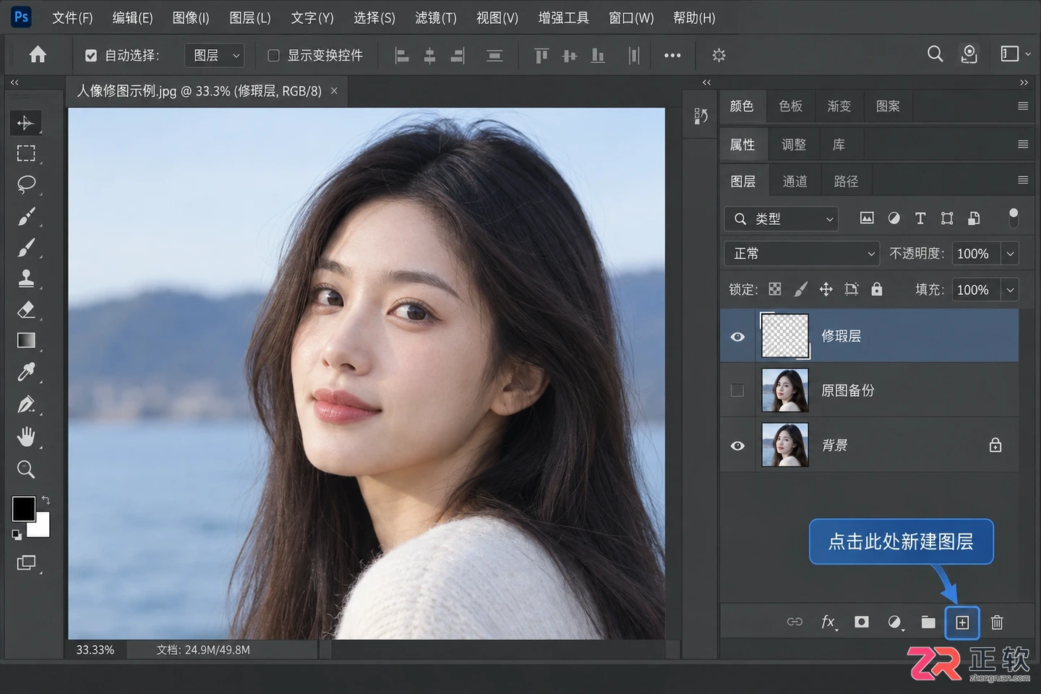Select the 原图备份 layer thumbnail

[785, 390]
